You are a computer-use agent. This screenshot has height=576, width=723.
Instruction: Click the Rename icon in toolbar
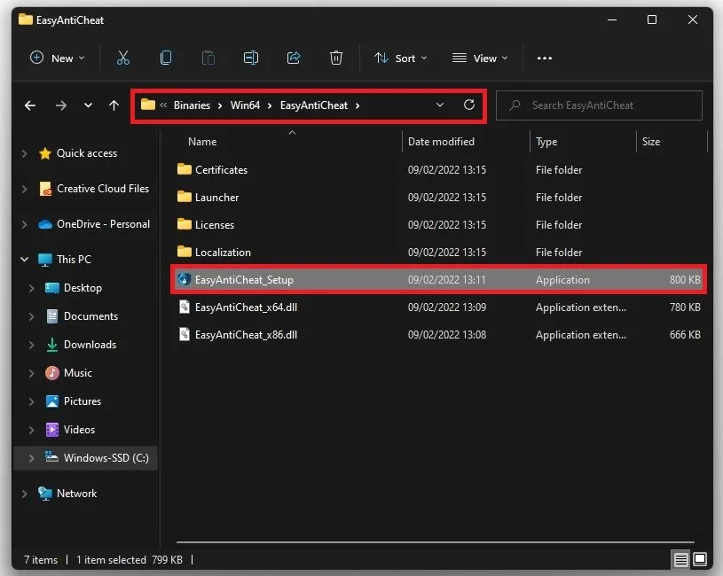click(251, 58)
